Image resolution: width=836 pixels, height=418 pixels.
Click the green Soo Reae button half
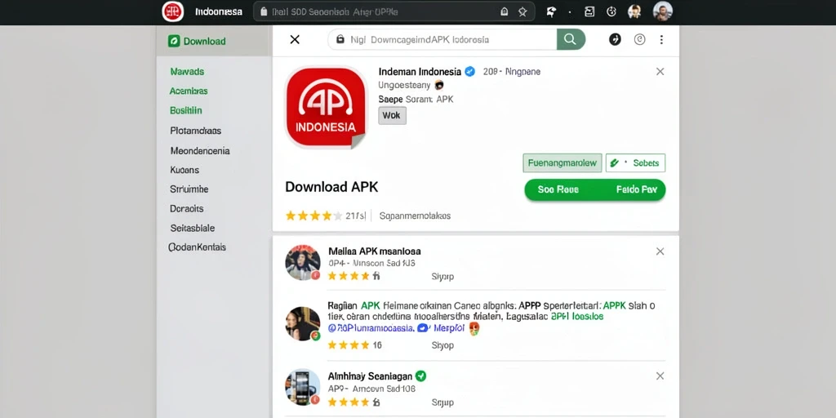[558, 189]
